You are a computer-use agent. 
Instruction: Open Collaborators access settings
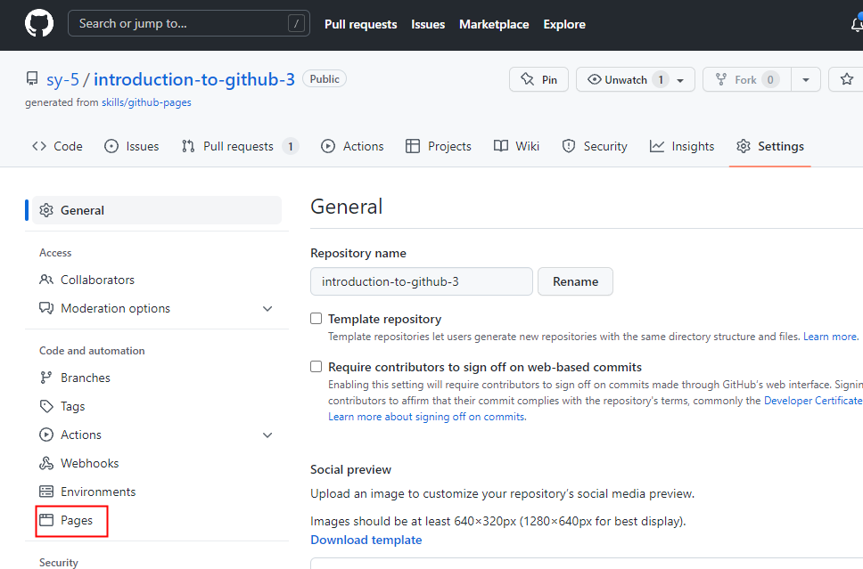[x=97, y=280]
